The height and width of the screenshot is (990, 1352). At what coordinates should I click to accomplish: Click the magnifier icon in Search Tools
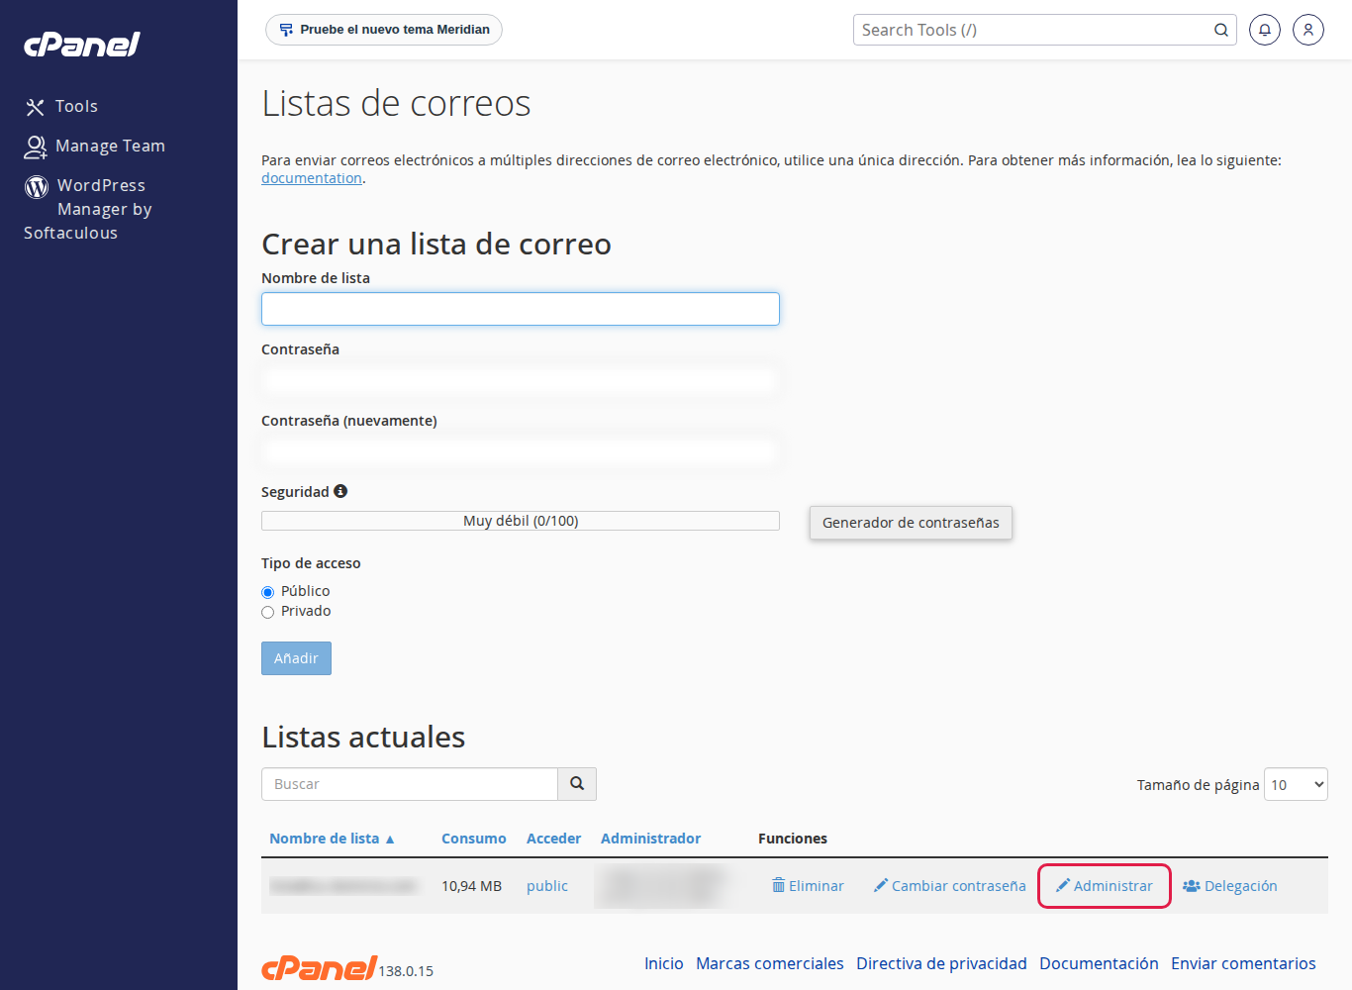pyautogui.click(x=1221, y=30)
